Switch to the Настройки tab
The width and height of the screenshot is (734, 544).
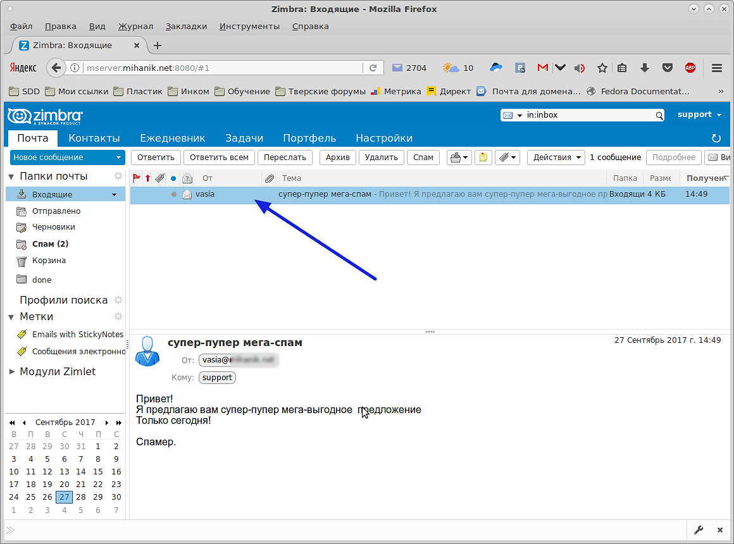pyautogui.click(x=384, y=138)
